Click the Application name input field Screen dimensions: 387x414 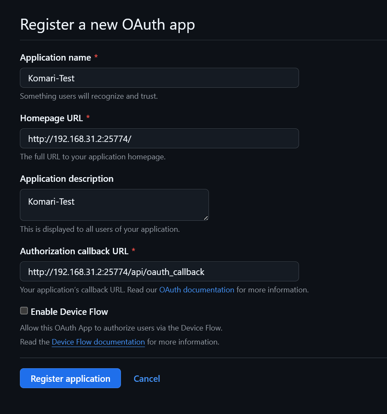159,78
